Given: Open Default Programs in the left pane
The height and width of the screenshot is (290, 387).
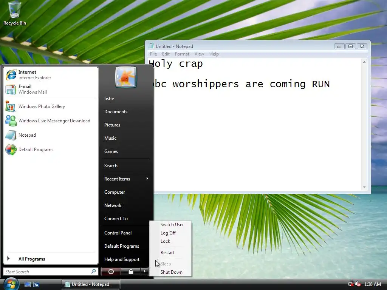Looking at the screenshot, I should click(51, 150).
